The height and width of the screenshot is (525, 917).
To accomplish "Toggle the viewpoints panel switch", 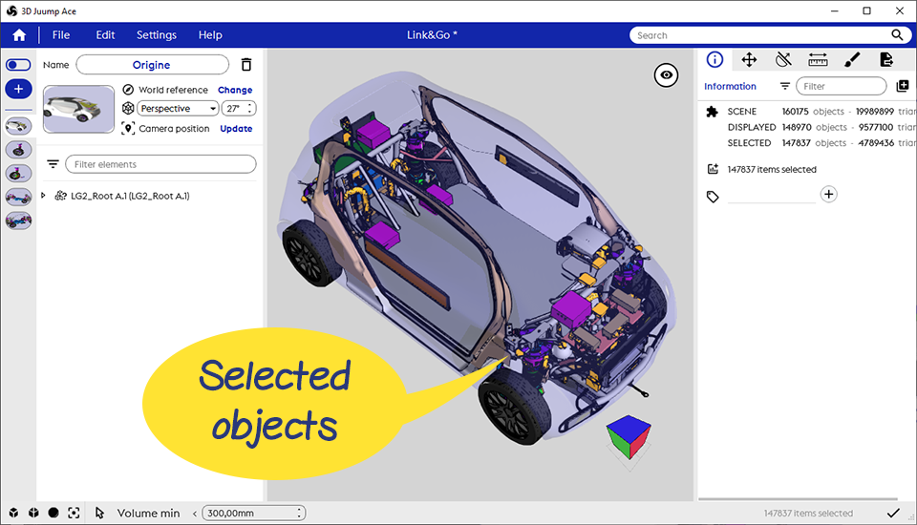I will point(18,65).
